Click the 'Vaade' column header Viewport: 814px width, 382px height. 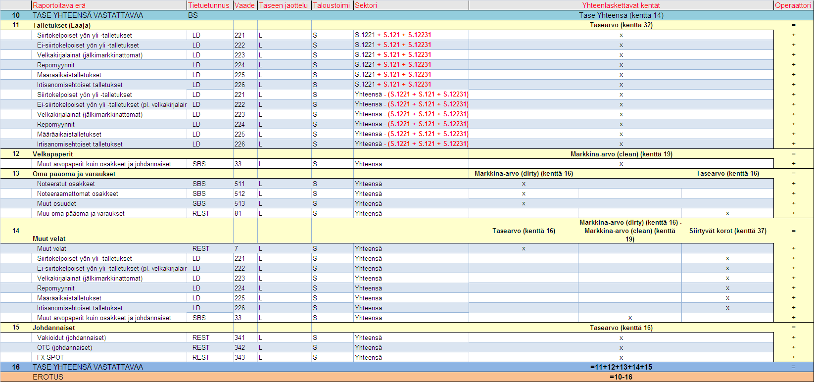[x=245, y=5]
